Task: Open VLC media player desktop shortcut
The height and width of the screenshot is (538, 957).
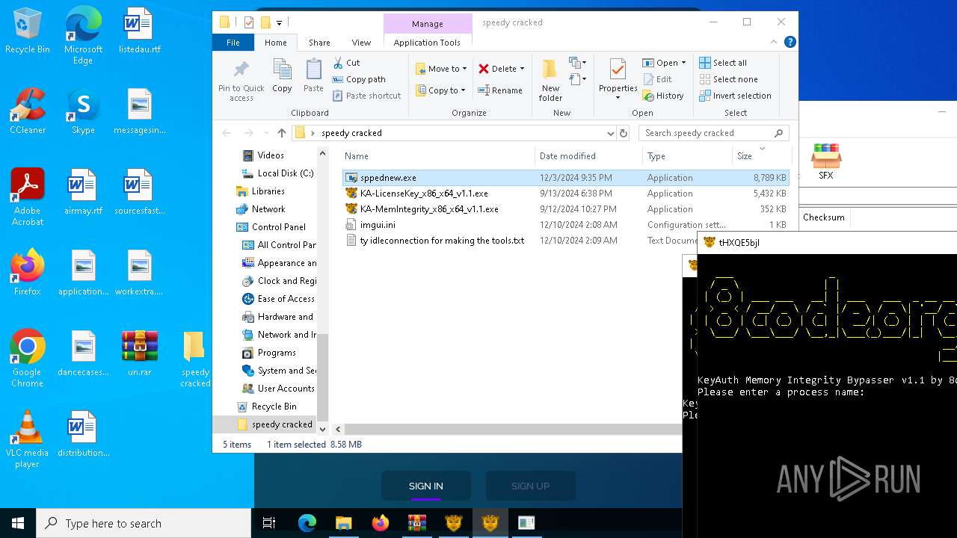Action: click(x=28, y=439)
